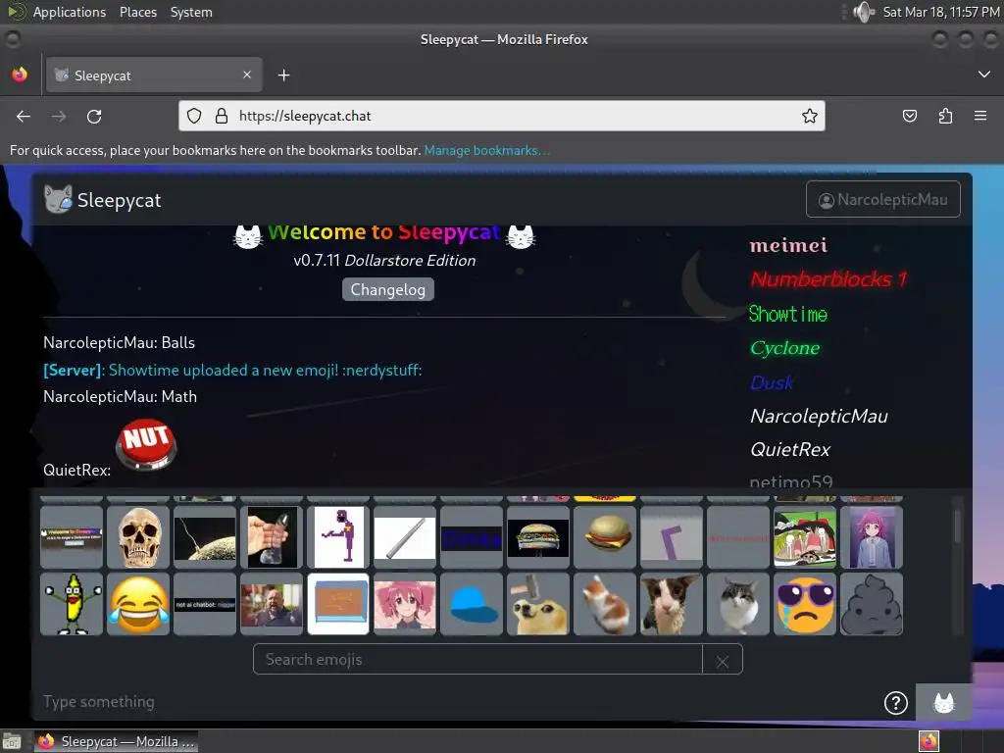The image size is (1004, 753).
Task: Click the Sleepycat logo cat icon
Action: [x=58, y=199]
